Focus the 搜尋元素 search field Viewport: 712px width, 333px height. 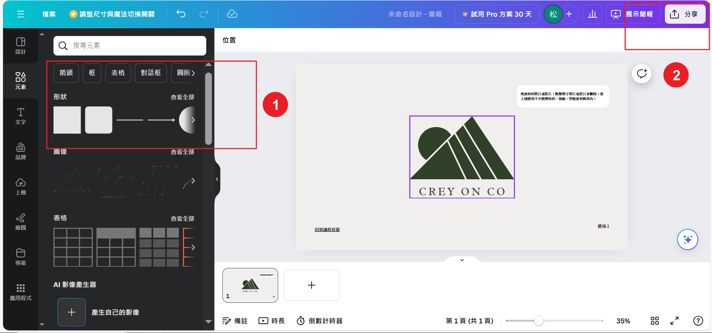[130, 46]
